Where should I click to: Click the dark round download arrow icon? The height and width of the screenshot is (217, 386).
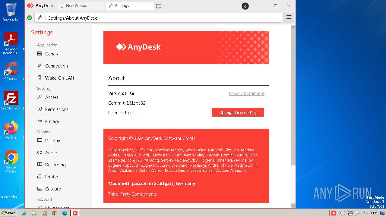click(x=245, y=6)
